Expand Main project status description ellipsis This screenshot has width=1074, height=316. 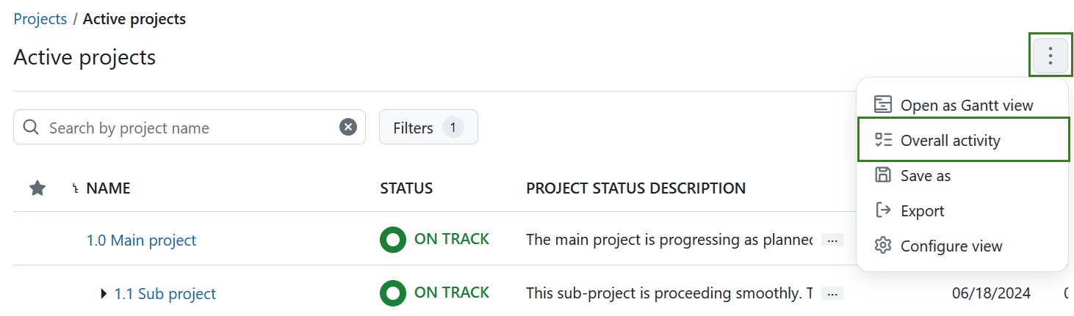[x=832, y=240]
